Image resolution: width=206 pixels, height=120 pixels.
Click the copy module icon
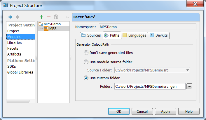point(56,17)
